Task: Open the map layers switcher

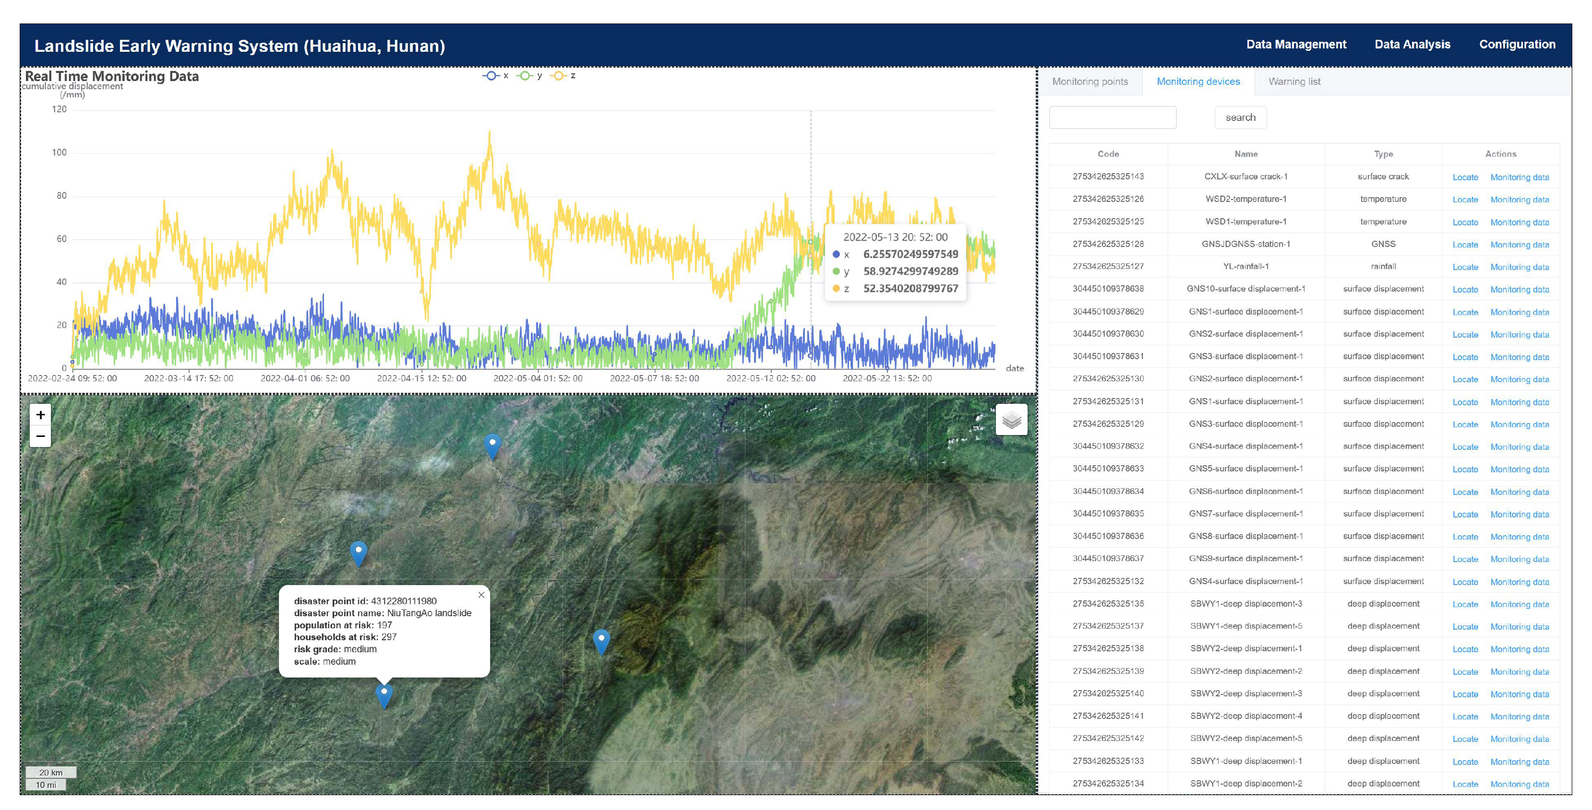Action: coord(1011,420)
